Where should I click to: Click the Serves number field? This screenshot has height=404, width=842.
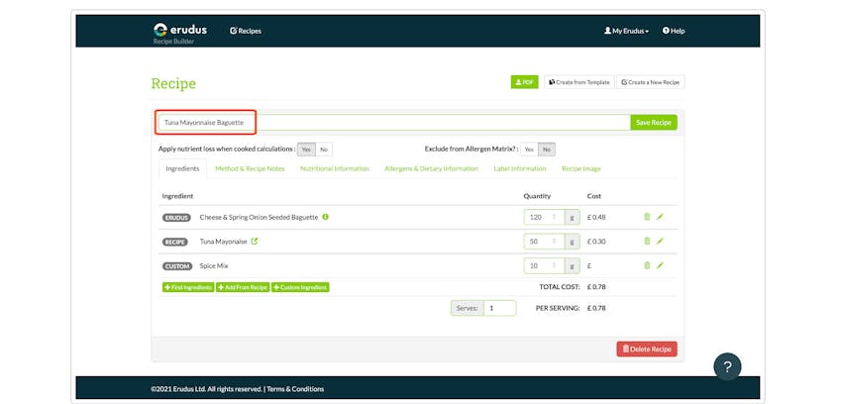click(x=500, y=308)
